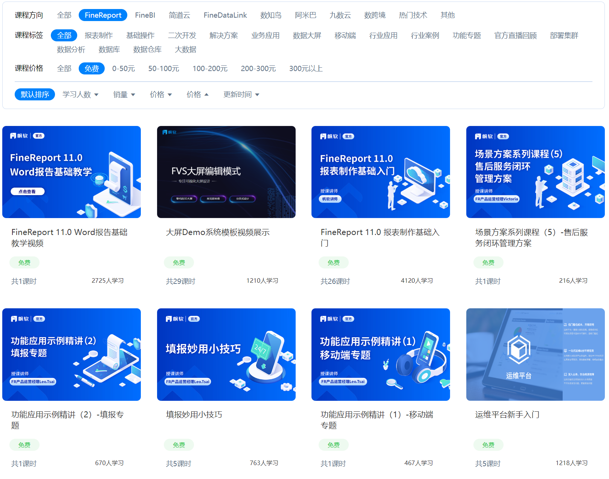
Task: Select the 200-300元 price range
Action: click(x=258, y=68)
